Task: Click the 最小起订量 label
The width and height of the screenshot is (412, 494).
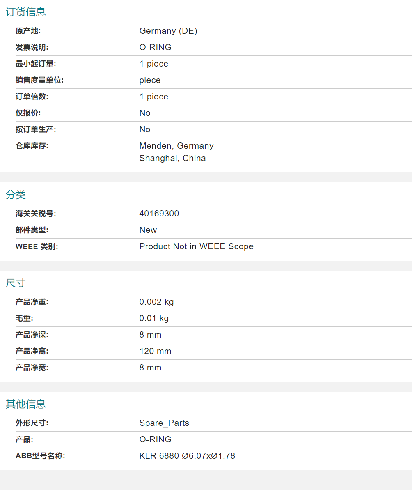Action: [36, 64]
